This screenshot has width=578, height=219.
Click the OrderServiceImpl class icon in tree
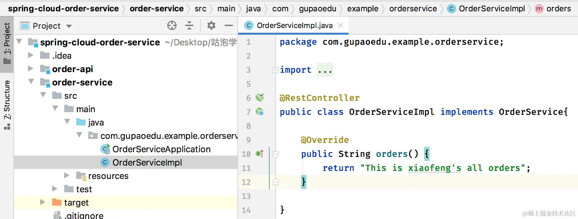click(105, 162)
